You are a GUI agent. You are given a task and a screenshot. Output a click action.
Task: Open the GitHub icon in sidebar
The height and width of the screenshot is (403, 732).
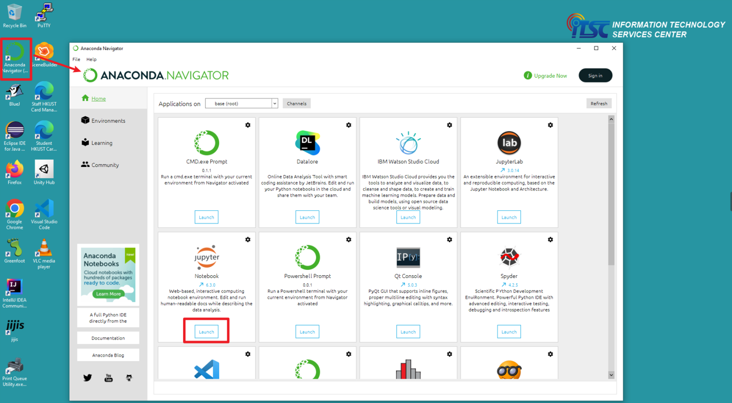click(x=129, y=378)
